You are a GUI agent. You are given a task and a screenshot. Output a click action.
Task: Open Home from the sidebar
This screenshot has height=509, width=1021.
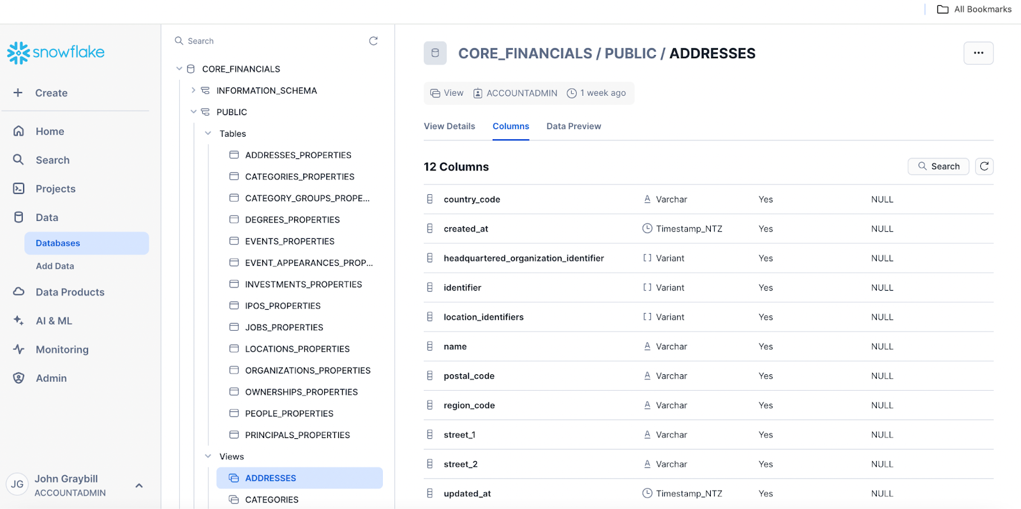[x=50, y=132]
